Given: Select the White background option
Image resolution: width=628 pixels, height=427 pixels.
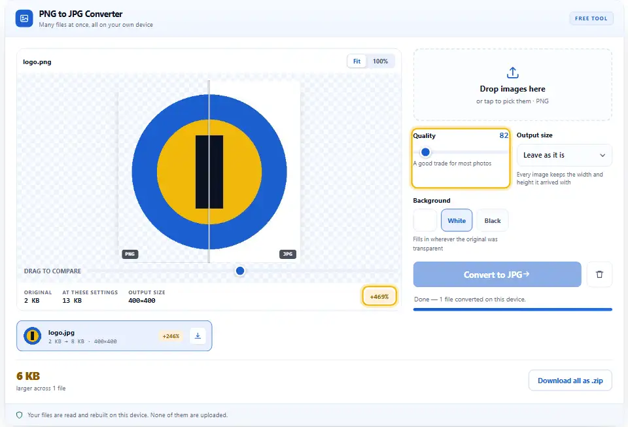Looking at the screenshot, I should (457, 220).
